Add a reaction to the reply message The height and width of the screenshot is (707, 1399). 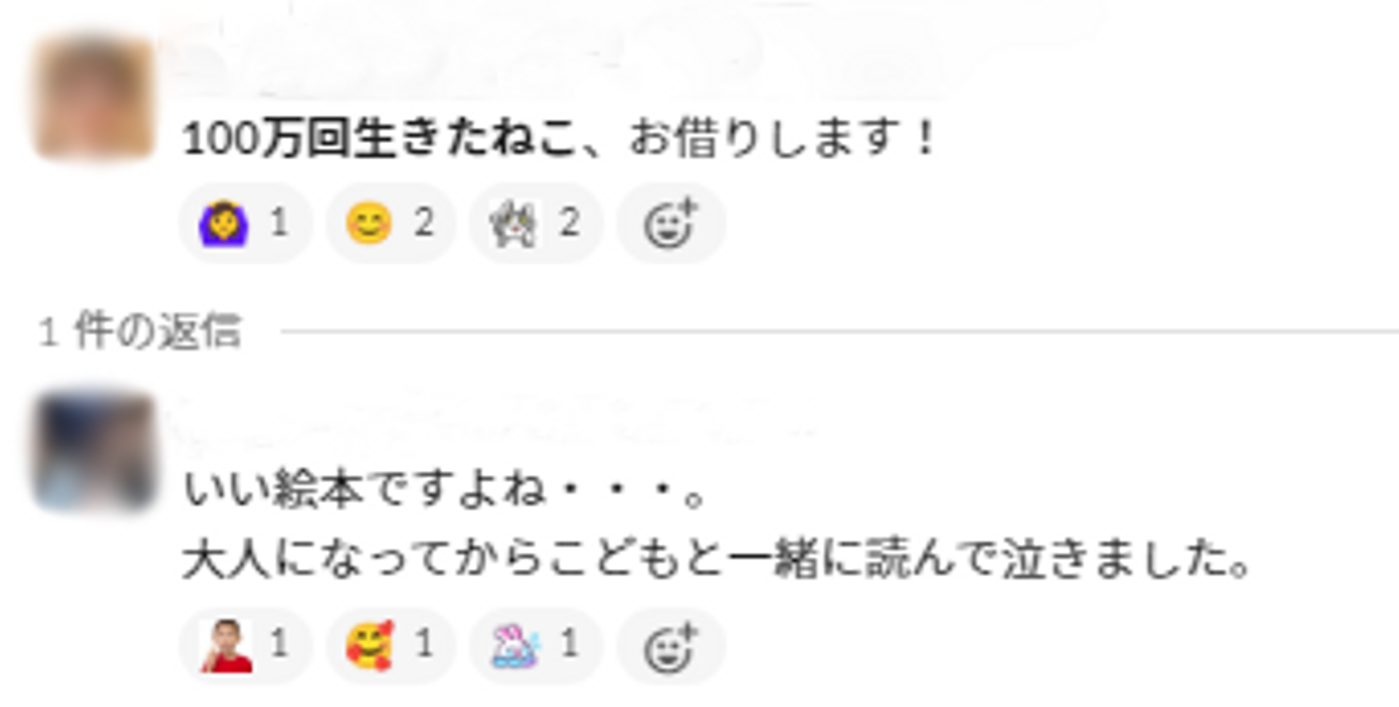(671, 646)
